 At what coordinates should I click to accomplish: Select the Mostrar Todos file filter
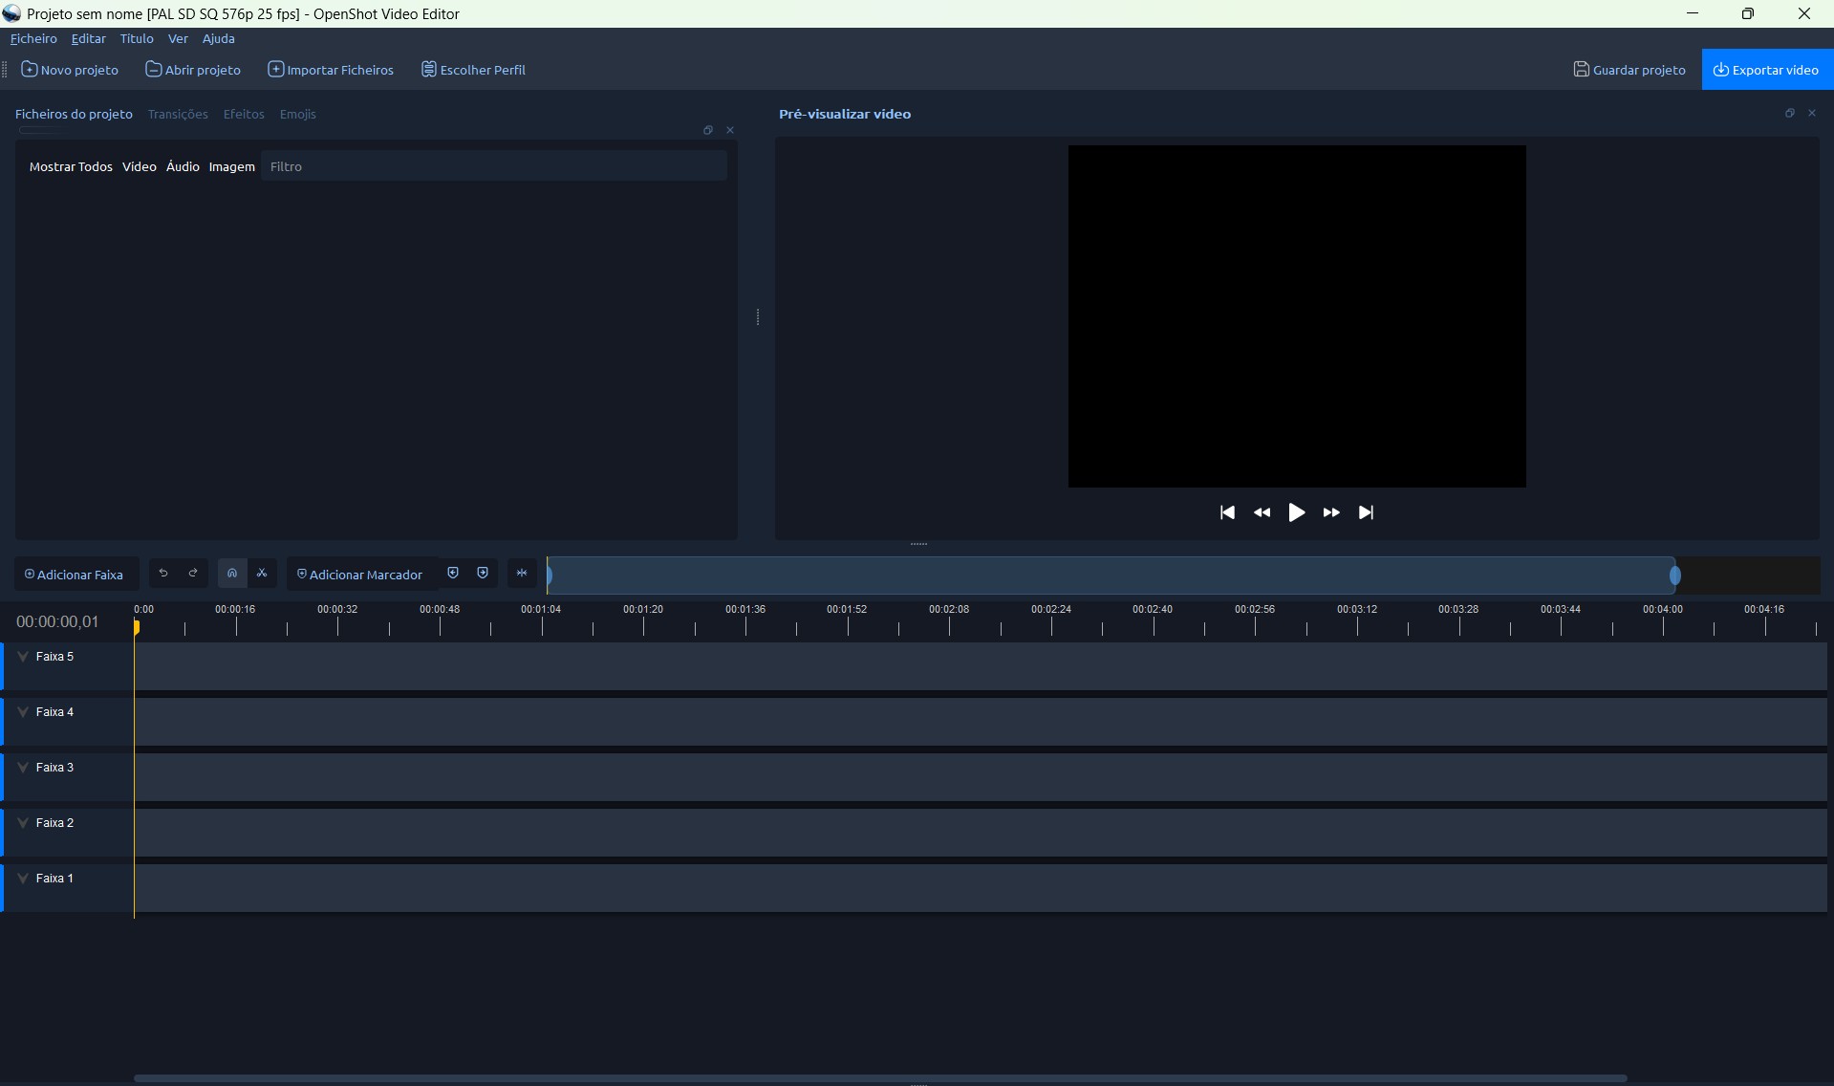tap(71, 166)
